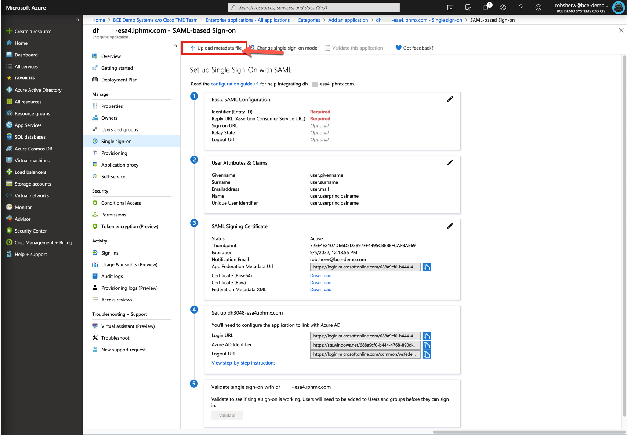Open Conditional Access under Security

coord(121,203)
